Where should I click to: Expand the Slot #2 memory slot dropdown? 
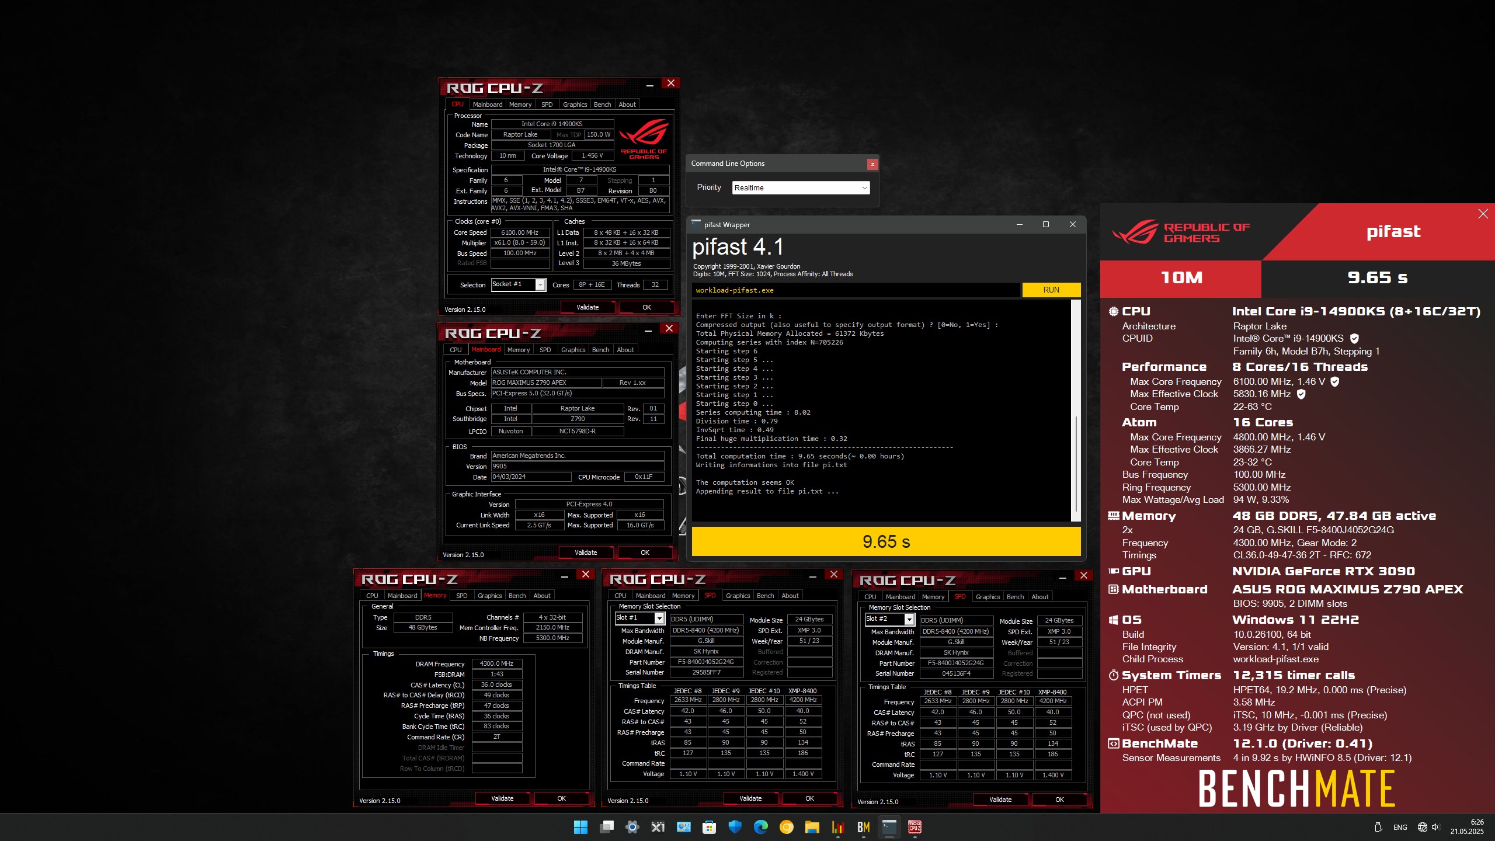[890, 619]
